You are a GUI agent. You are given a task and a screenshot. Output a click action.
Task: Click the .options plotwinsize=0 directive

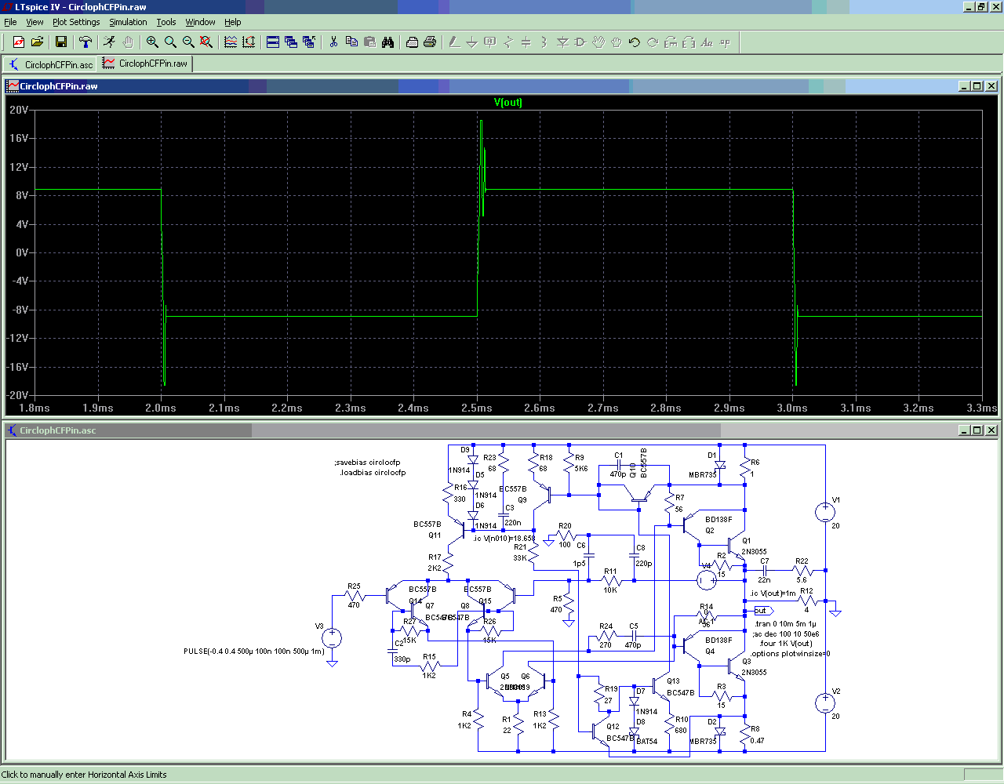tap(790, 653)
